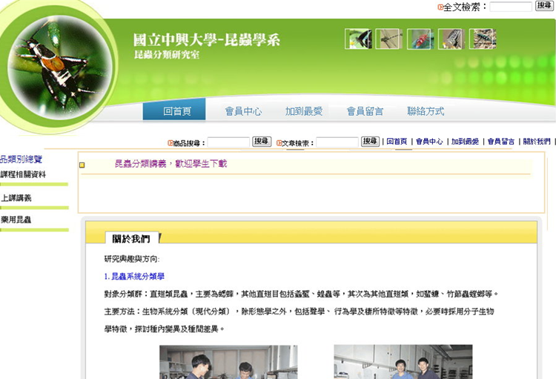This screenshot has height=379, width=556.
Task: Click the heading 1. 昆蟲系統分類學
Action: (x=134, y=277)
